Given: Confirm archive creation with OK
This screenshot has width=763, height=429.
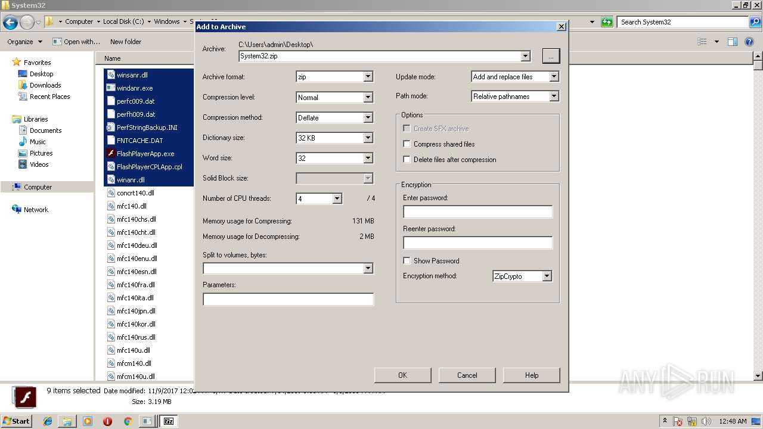Looking at the screenshot, I should pos(402,375).
